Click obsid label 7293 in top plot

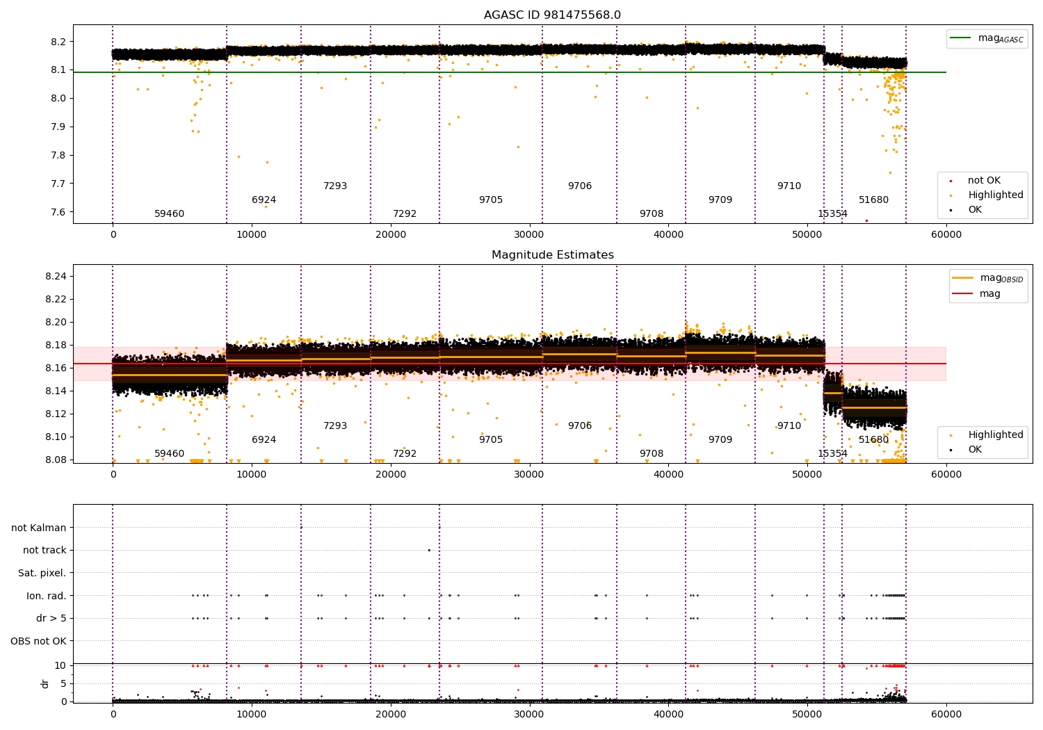click(x=335, y=186)
